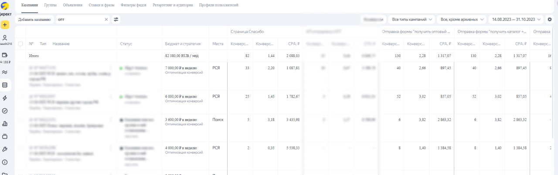The width and height of the screenshot is (558, 175).
Task: Open the filter sliders icon beside search
Action: click(116, 19)
